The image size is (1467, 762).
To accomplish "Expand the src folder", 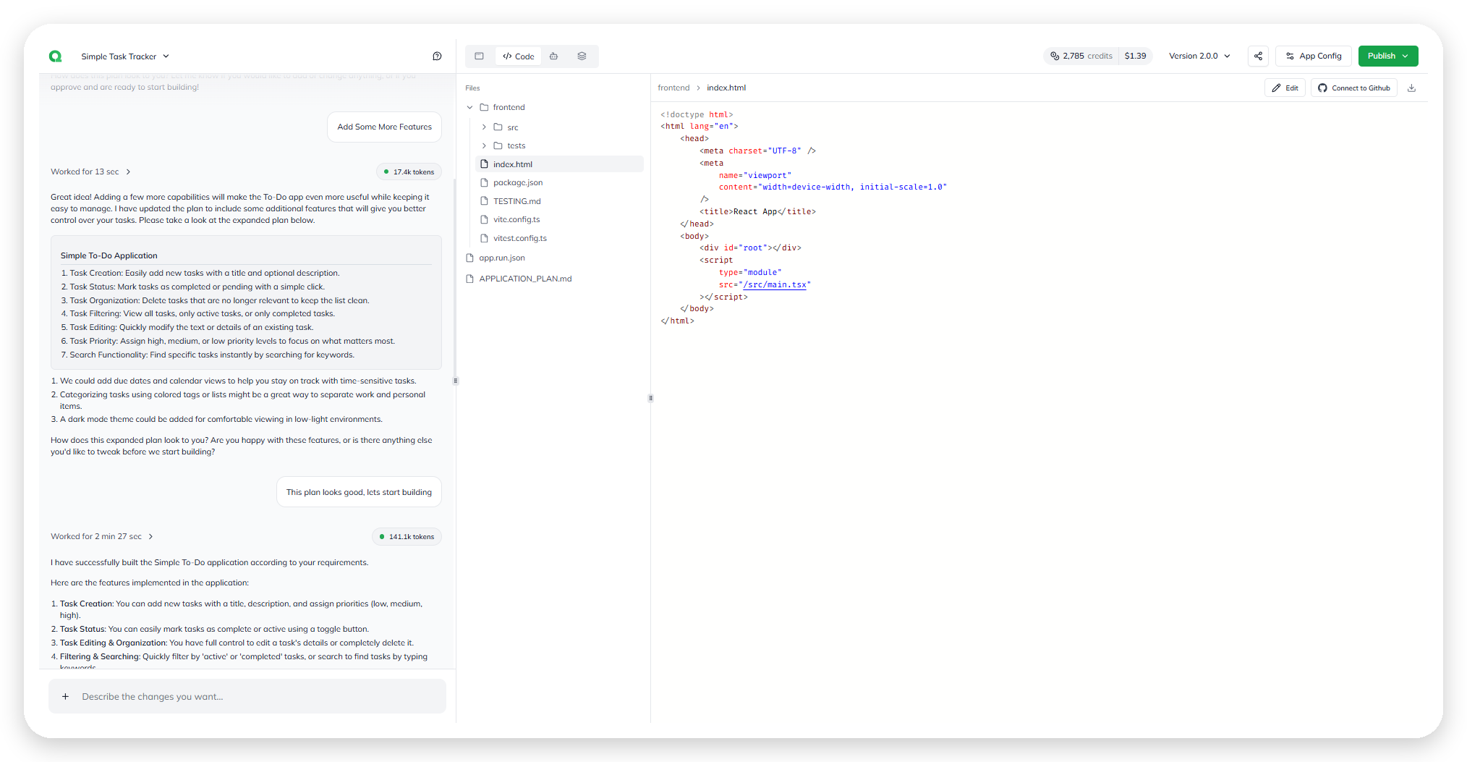I will click(484, 127).
